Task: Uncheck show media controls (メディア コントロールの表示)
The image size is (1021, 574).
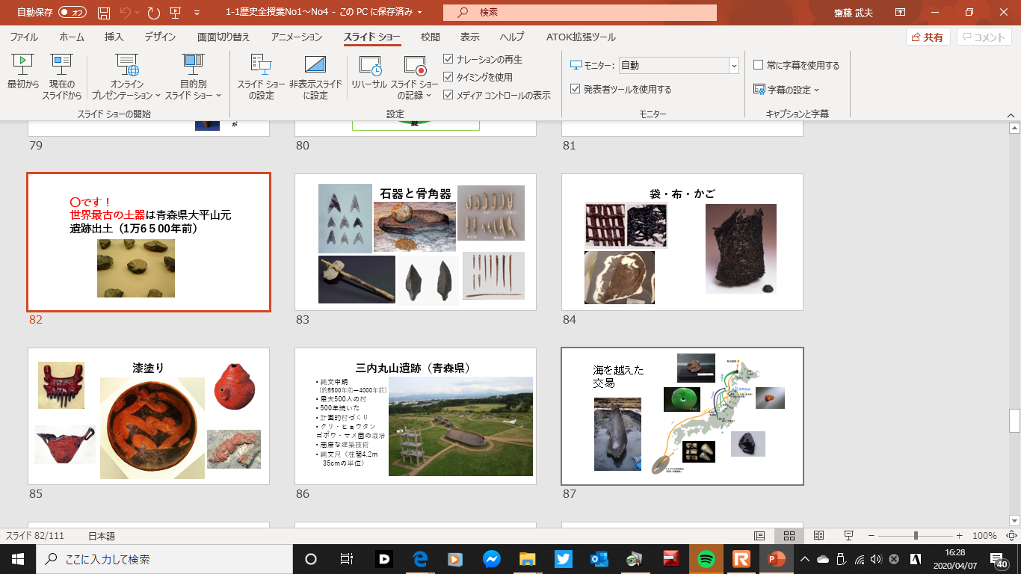Action: pyautogui.click(x=497, y=95)
